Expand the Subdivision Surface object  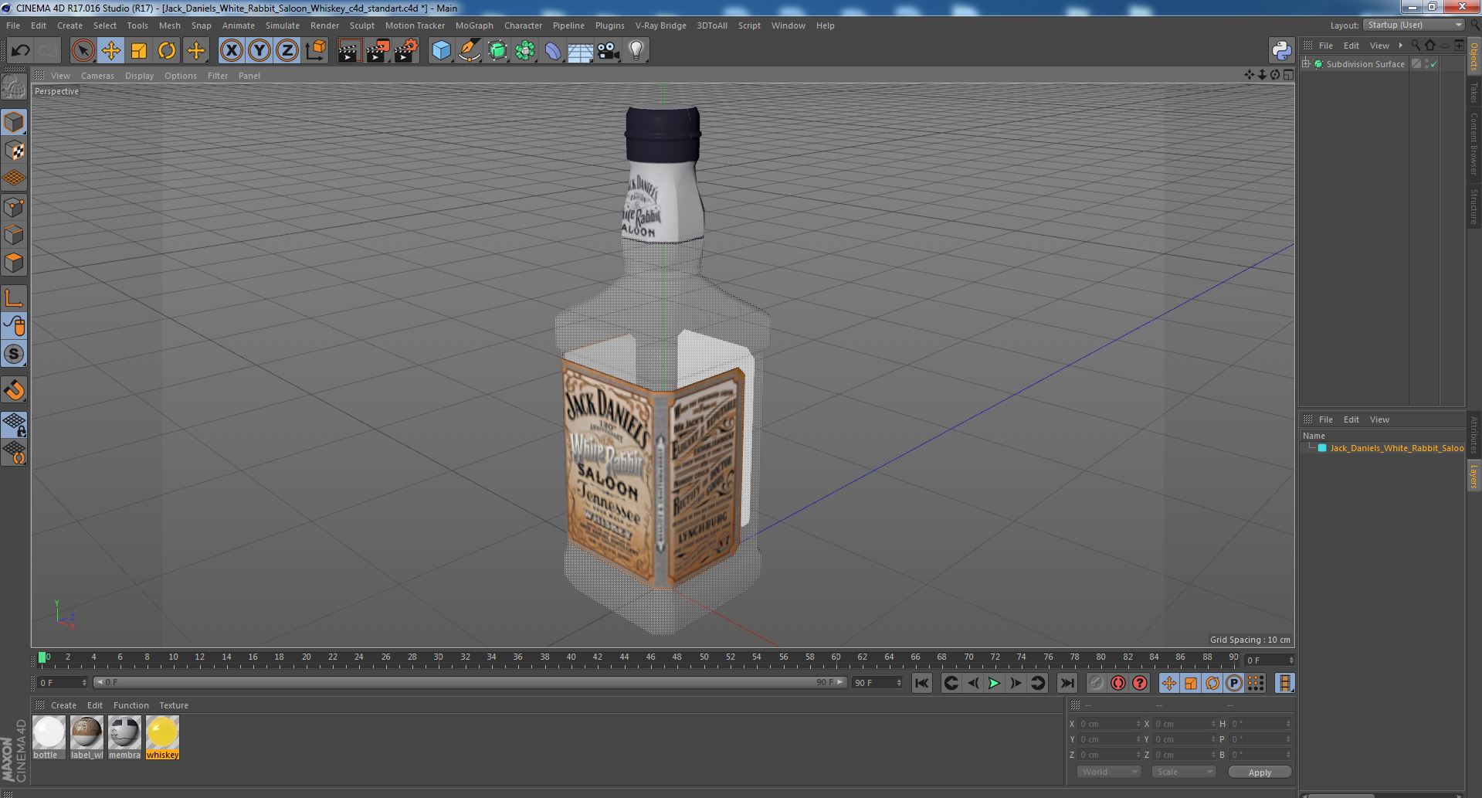pos(1306,64)
